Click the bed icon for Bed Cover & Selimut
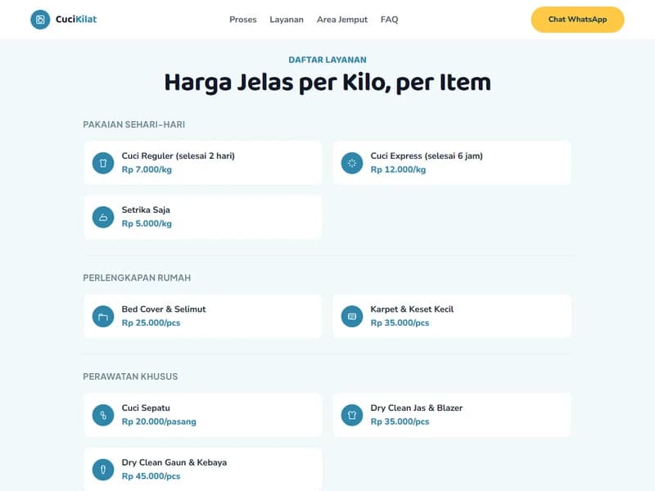Image resolution: width=655 pixels, height=491 pixels. coord(103,317)
